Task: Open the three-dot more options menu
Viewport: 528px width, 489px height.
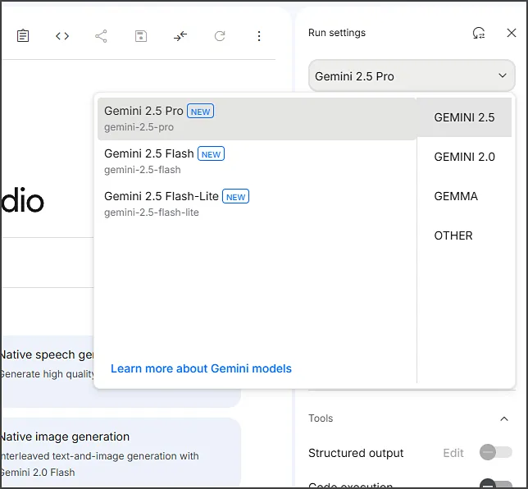Action: (x=259, y=36)
